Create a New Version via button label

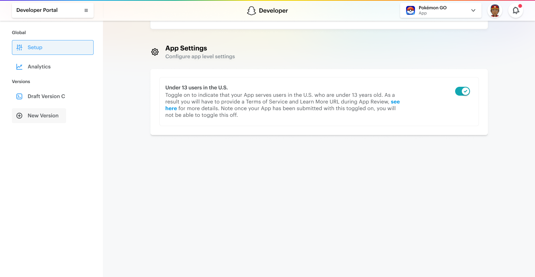click(x=43, y=116)
